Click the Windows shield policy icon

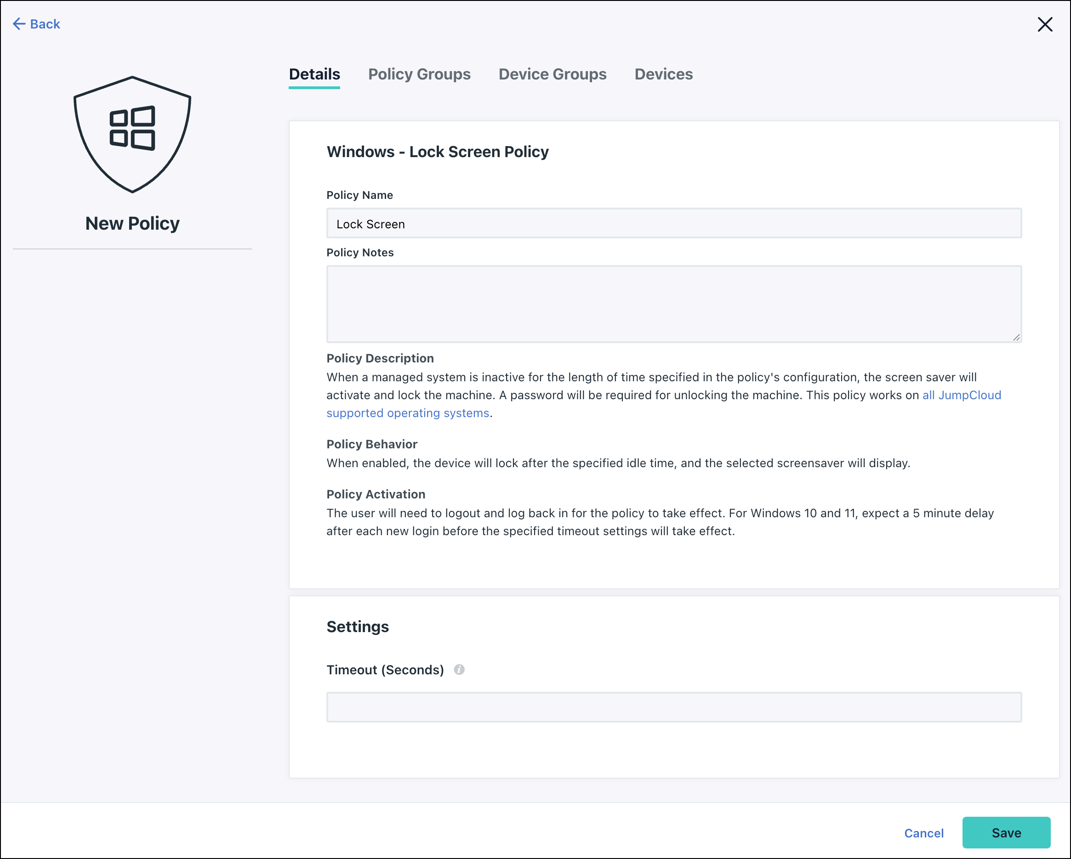coord(132,134)
